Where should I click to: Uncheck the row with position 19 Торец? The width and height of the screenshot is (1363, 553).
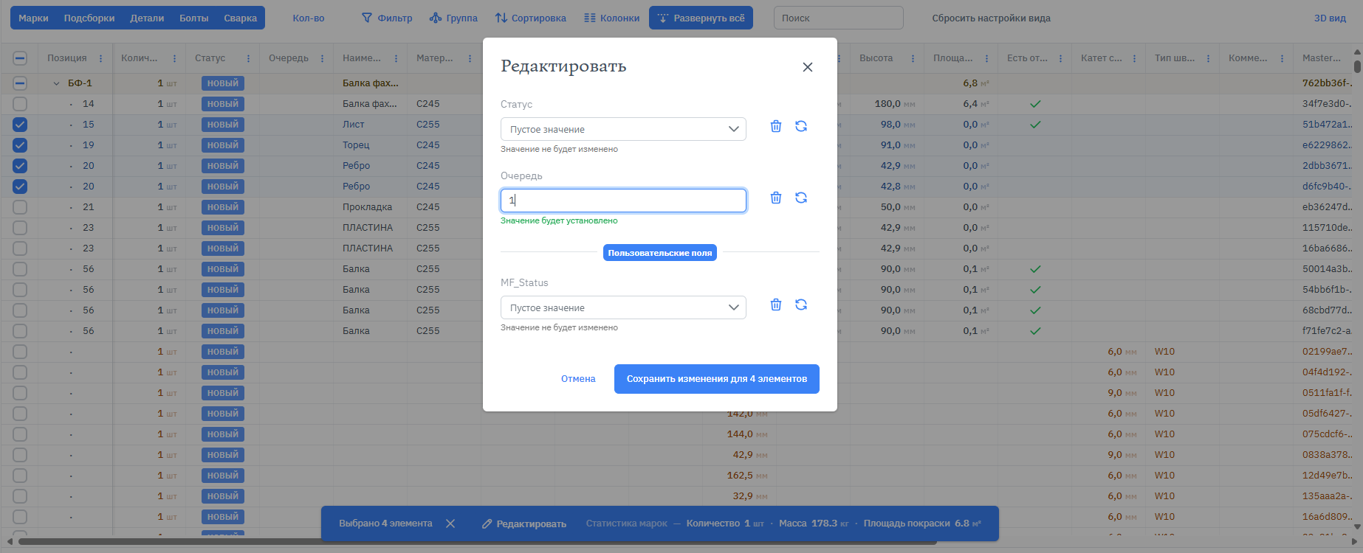[20, 145]
